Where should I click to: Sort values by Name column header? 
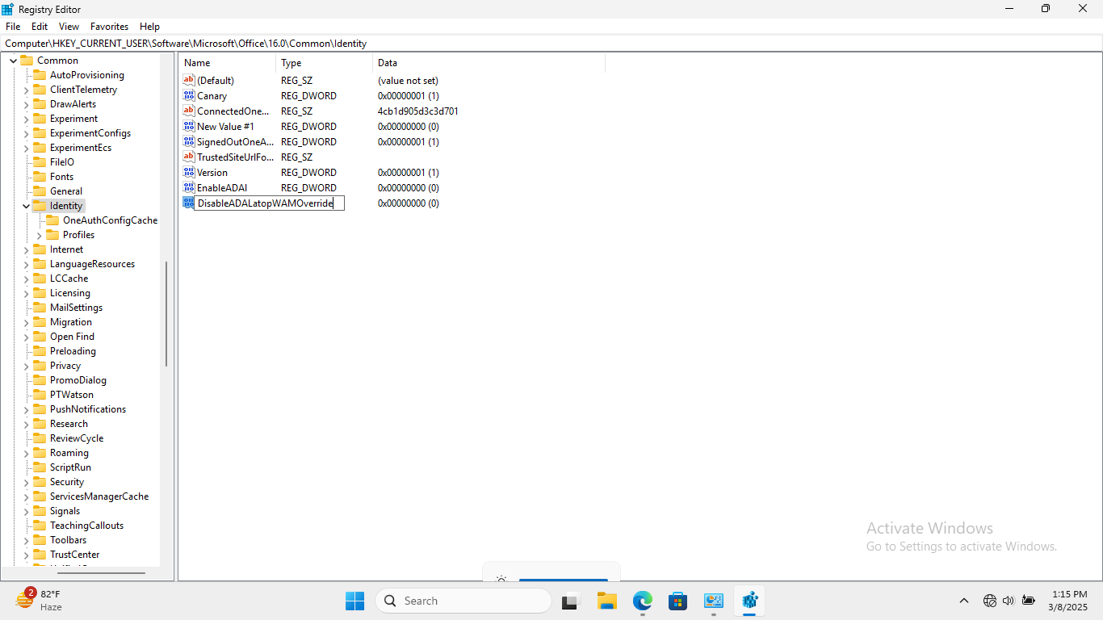(x=228, y=63)
